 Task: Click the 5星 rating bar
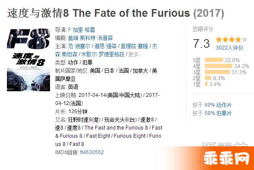click(214, 60)
